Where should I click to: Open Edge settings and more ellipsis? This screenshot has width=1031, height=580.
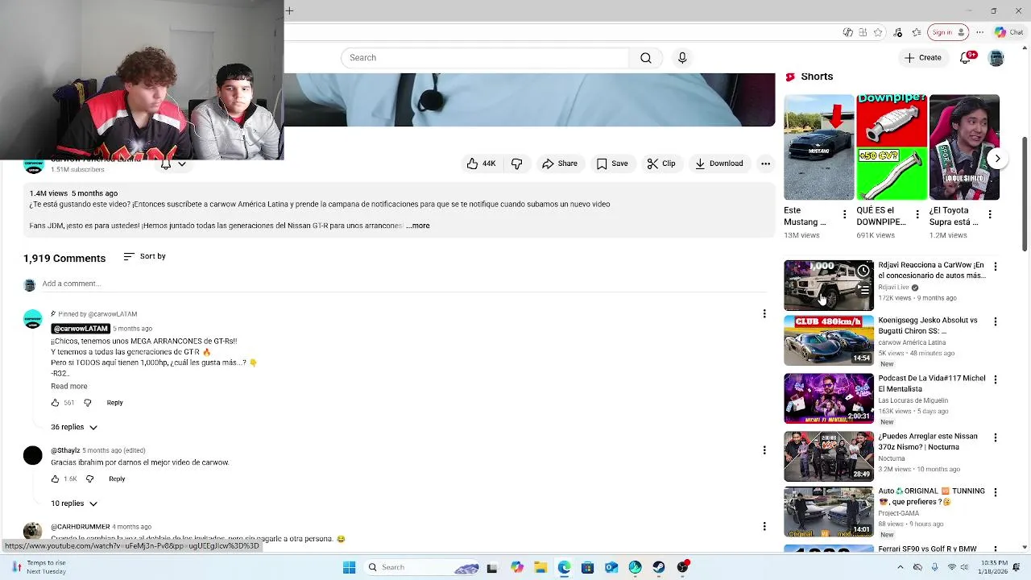979,32
